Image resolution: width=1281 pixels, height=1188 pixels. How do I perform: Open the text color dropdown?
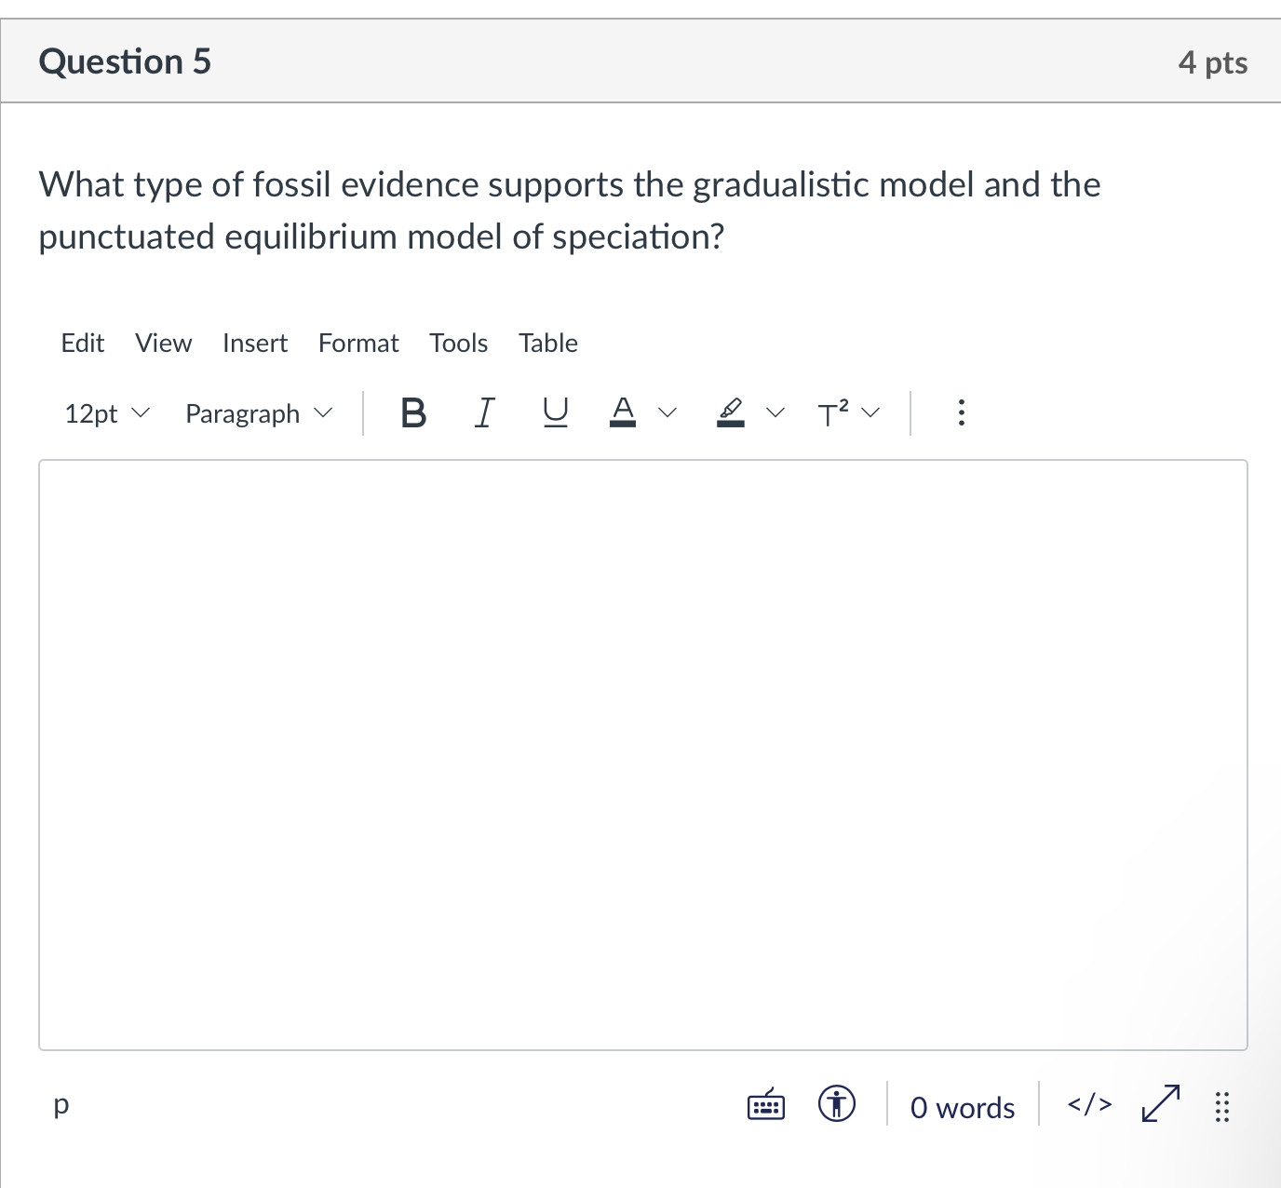667,413
